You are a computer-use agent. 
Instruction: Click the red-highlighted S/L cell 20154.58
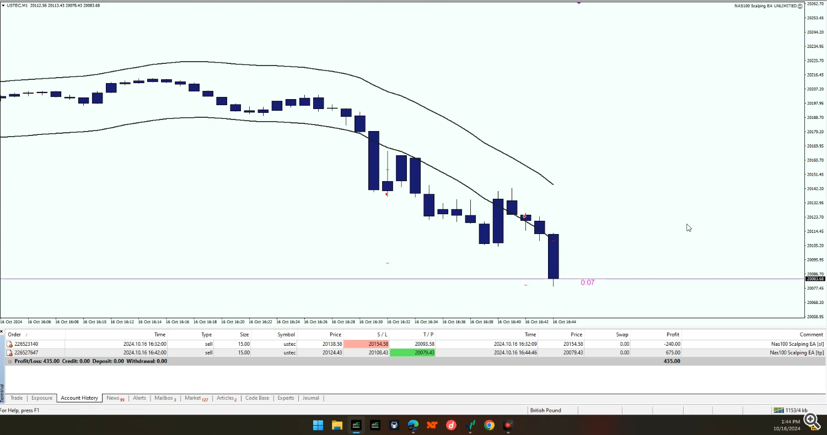(x=367, y=344)
